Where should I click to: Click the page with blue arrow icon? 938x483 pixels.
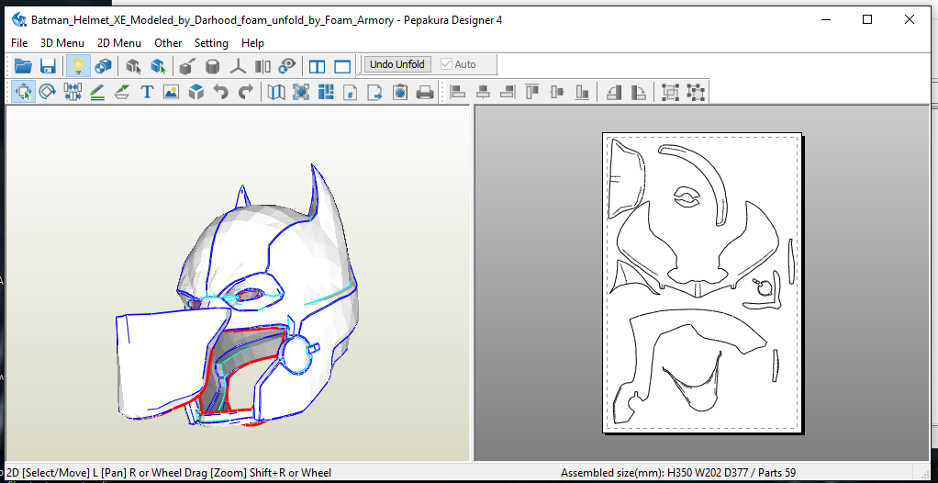point(375,92)
